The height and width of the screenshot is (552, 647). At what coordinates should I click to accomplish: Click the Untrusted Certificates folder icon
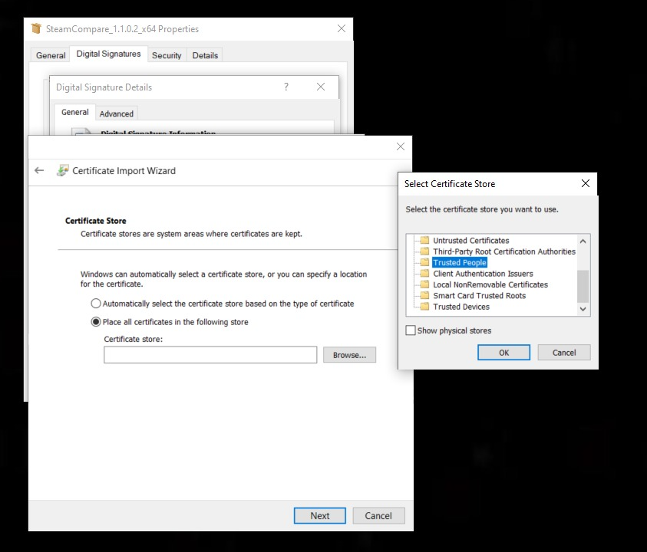coord(424,240)
